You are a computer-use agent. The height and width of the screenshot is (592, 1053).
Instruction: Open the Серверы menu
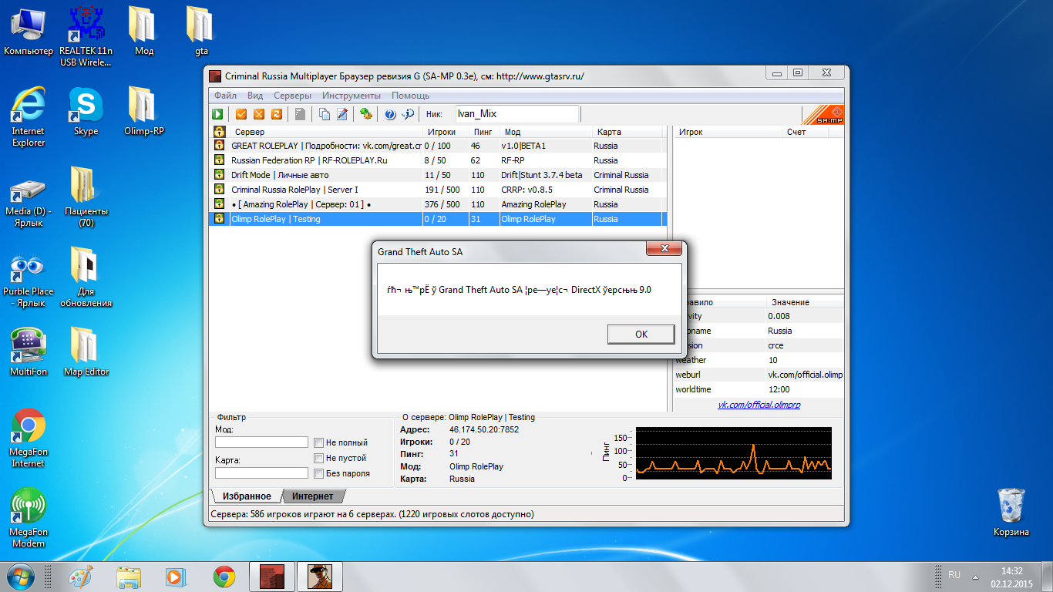click(293, 96)
